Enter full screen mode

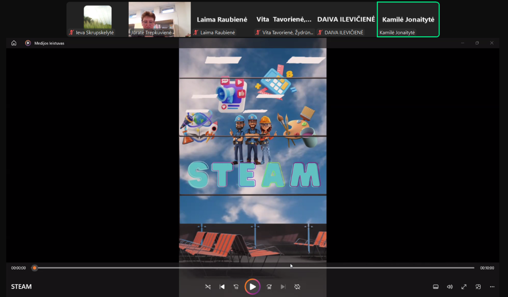[x=464, y=287]
